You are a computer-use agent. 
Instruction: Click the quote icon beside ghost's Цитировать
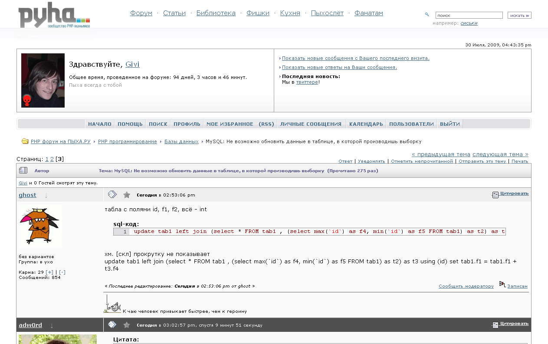(495, 195)
